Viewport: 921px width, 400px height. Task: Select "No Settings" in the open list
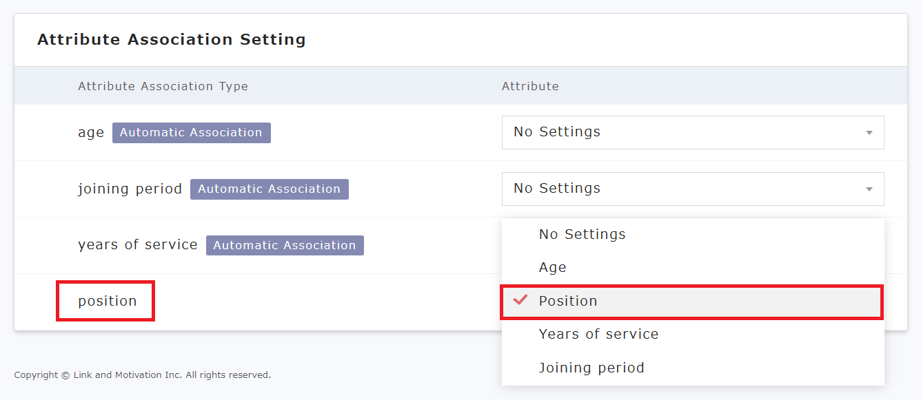tap(582, 234)
